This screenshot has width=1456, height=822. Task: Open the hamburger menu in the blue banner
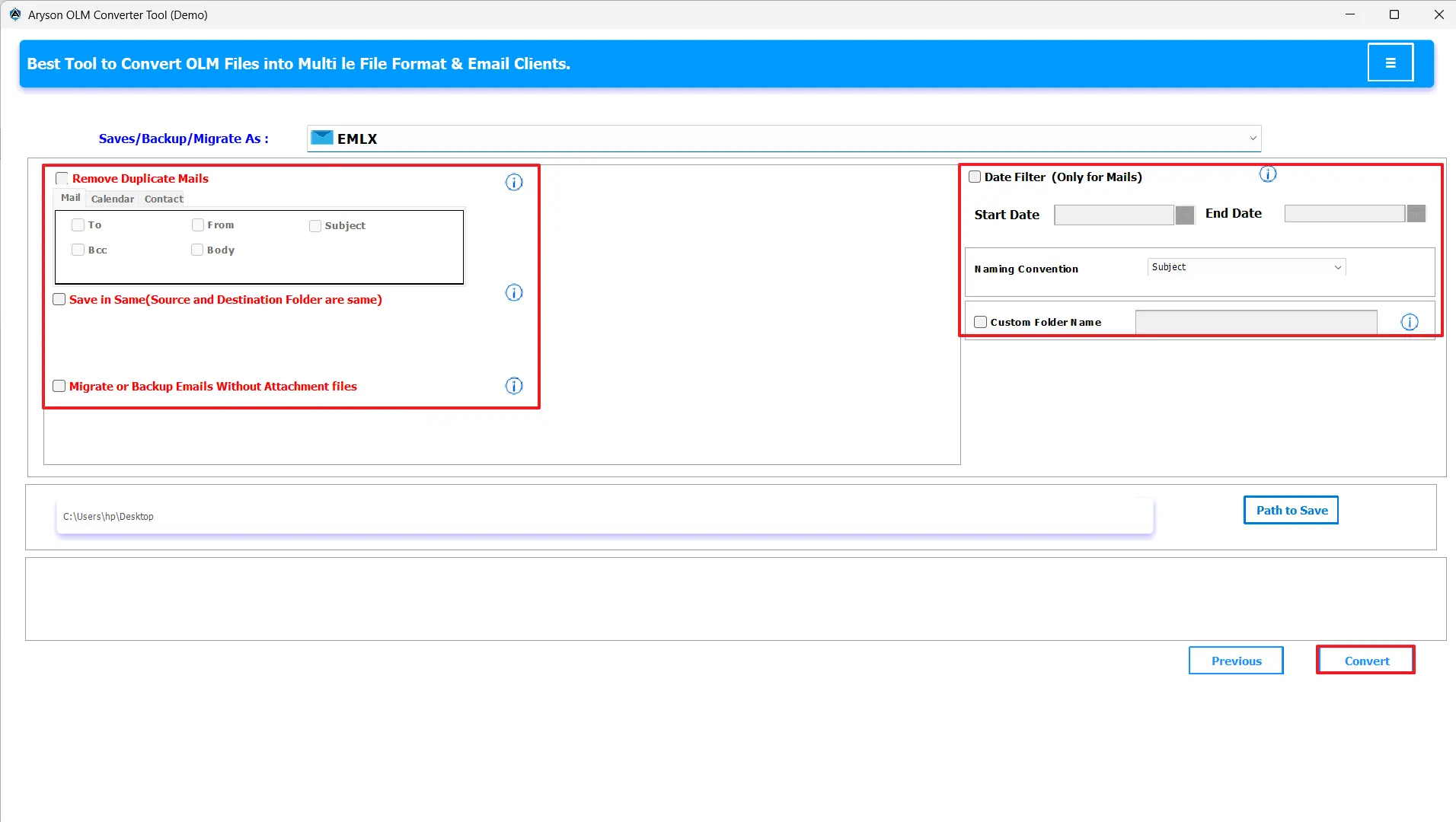coord(1390,63)
